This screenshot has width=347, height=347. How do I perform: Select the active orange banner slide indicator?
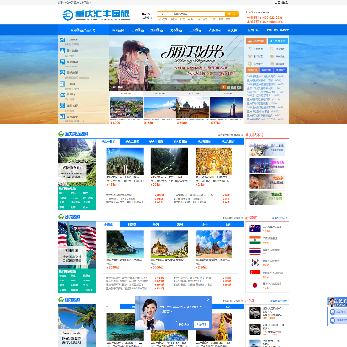223,87
